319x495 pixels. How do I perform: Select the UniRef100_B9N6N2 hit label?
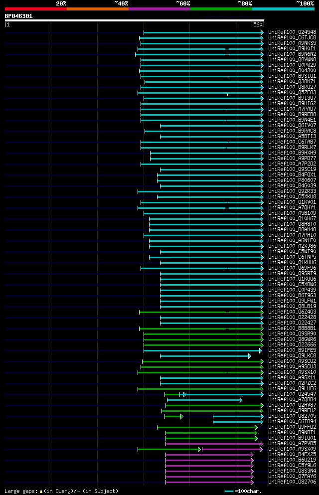click(x=292, y=54)
